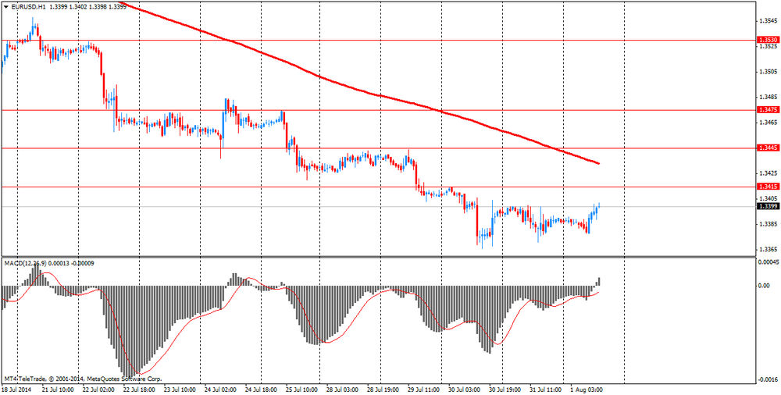Click the 1 Aug 03:00 time label
Screen dimensions: 781x395
(x=588, y=389)
